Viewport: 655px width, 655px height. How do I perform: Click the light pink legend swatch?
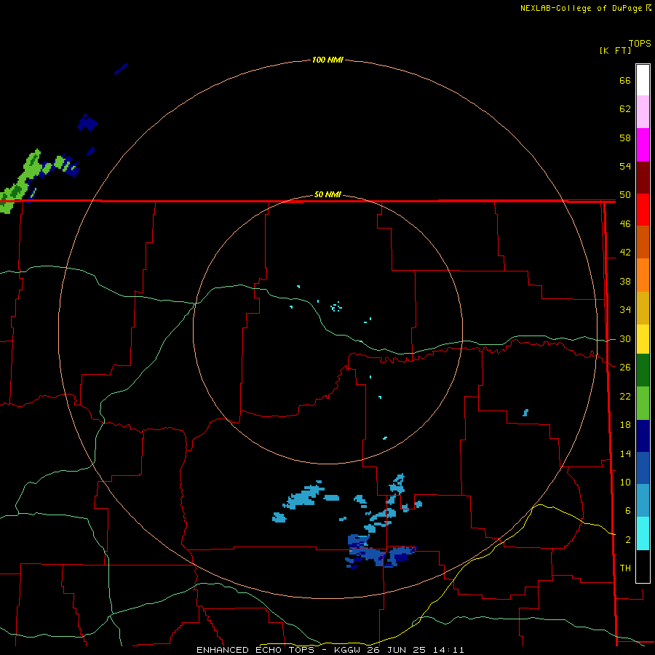tap(643, 112)
